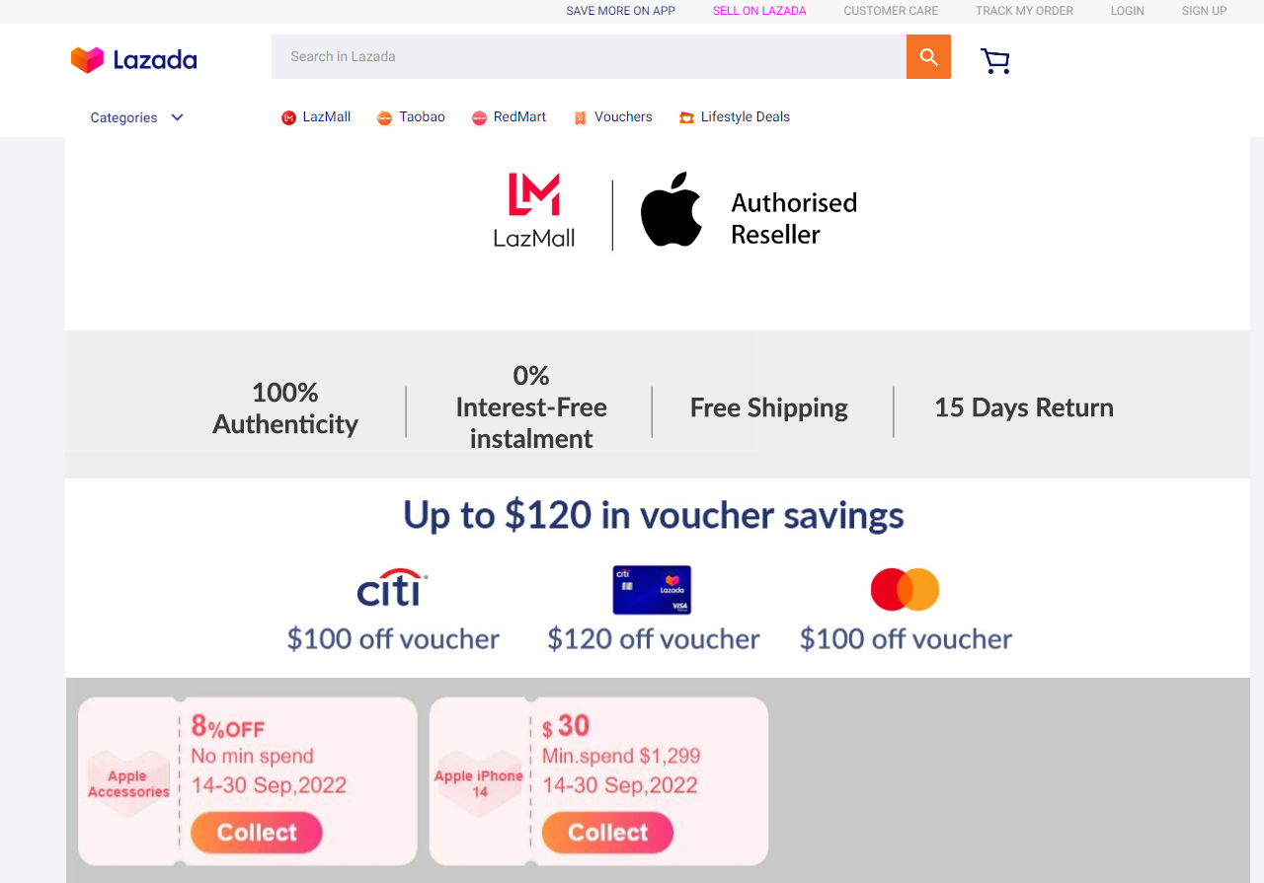Collect the $30 Apple iPhone 14 voucher

[607, 833]
